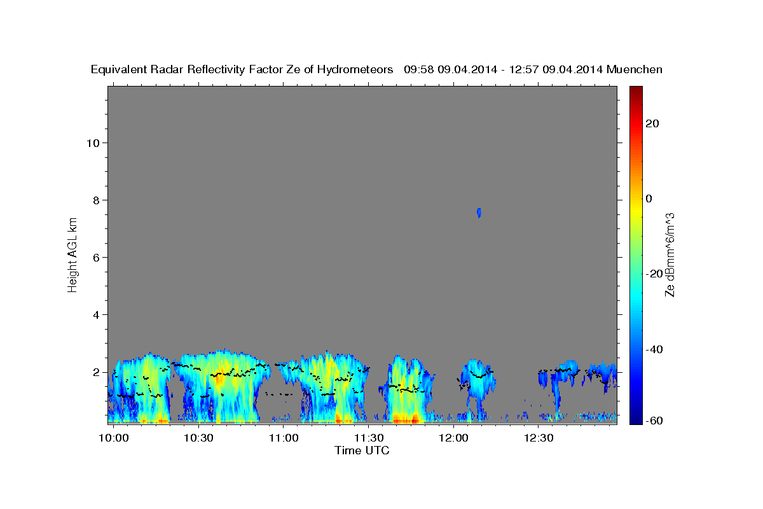Click the 11:00 time tick label
The image size is (763, 509).
pyautogui.click(x=284, y=438)
